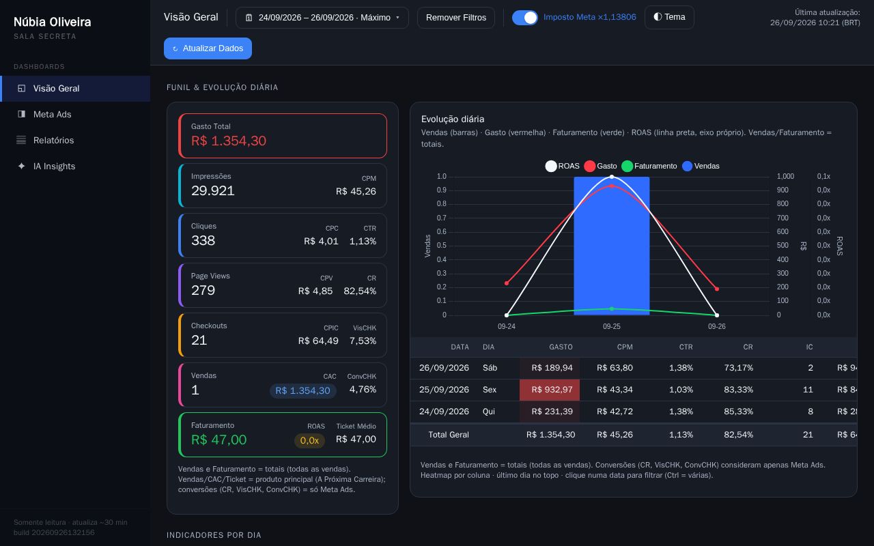This screenshot has height=546, width=874.
Task: Hide ROAS series via legend dot
Action: pyautogui.click(x=551, y=167)
